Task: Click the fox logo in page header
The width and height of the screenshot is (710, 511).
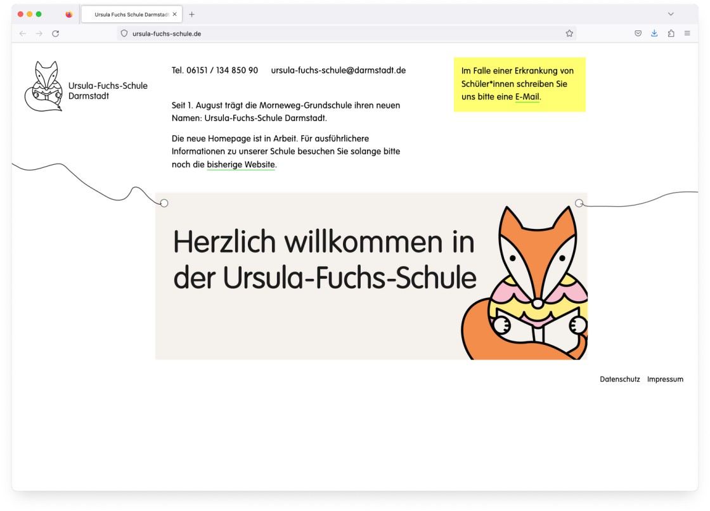Action: click(44, 86)
